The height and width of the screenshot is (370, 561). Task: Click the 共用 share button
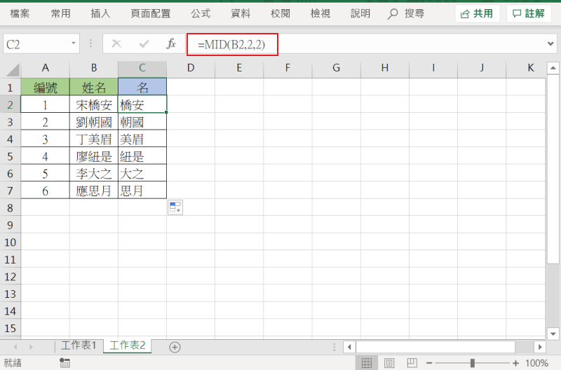477,13
